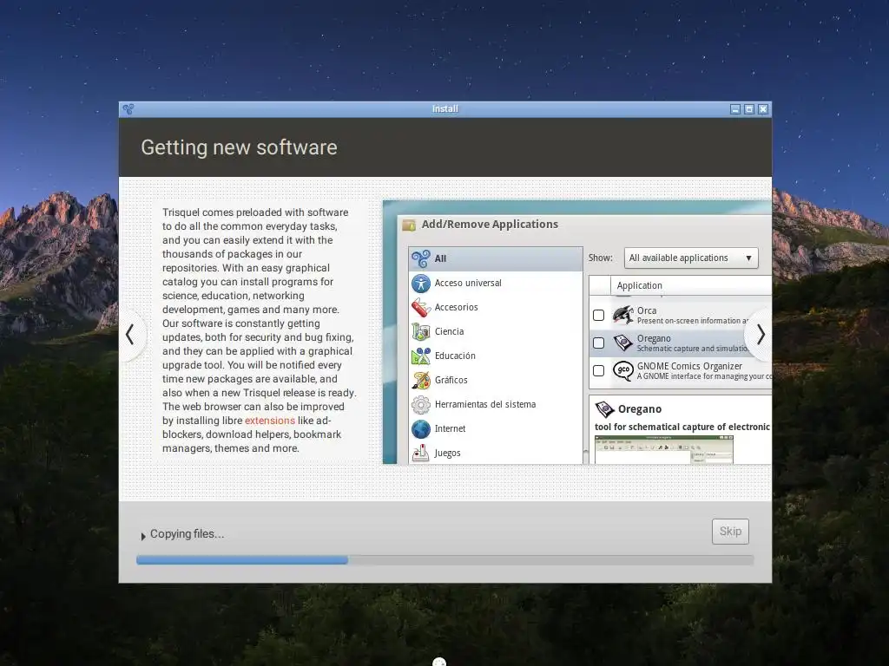Image resolution: width=889 pixels, height=666 pixels.
Task: Click the Application column header
Action: pos(690,285)
